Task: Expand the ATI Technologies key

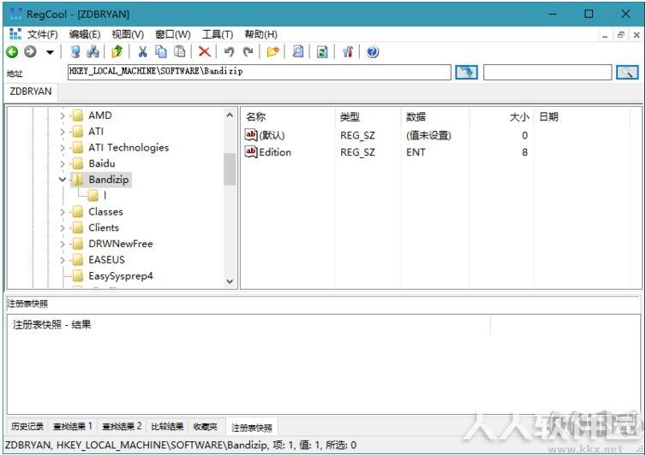Action: [63, 148]
